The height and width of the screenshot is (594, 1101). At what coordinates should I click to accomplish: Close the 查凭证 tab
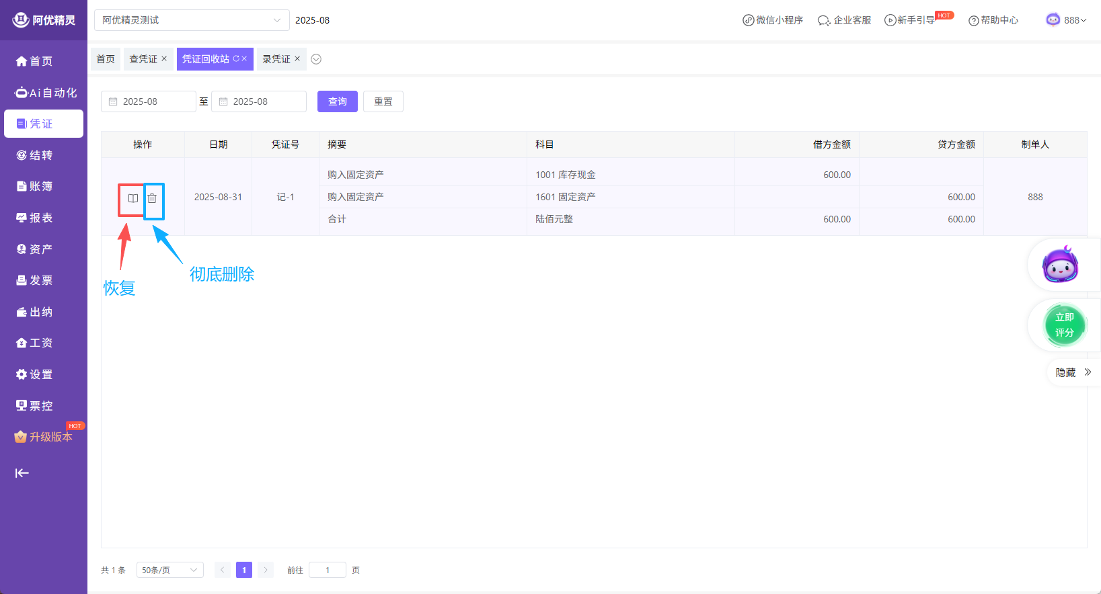point(164,59)
